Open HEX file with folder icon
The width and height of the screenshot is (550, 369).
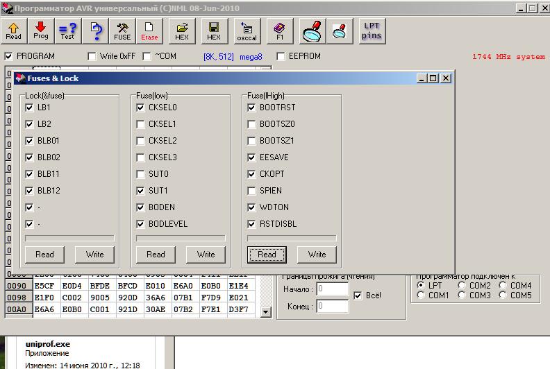[x=182, y=31]
